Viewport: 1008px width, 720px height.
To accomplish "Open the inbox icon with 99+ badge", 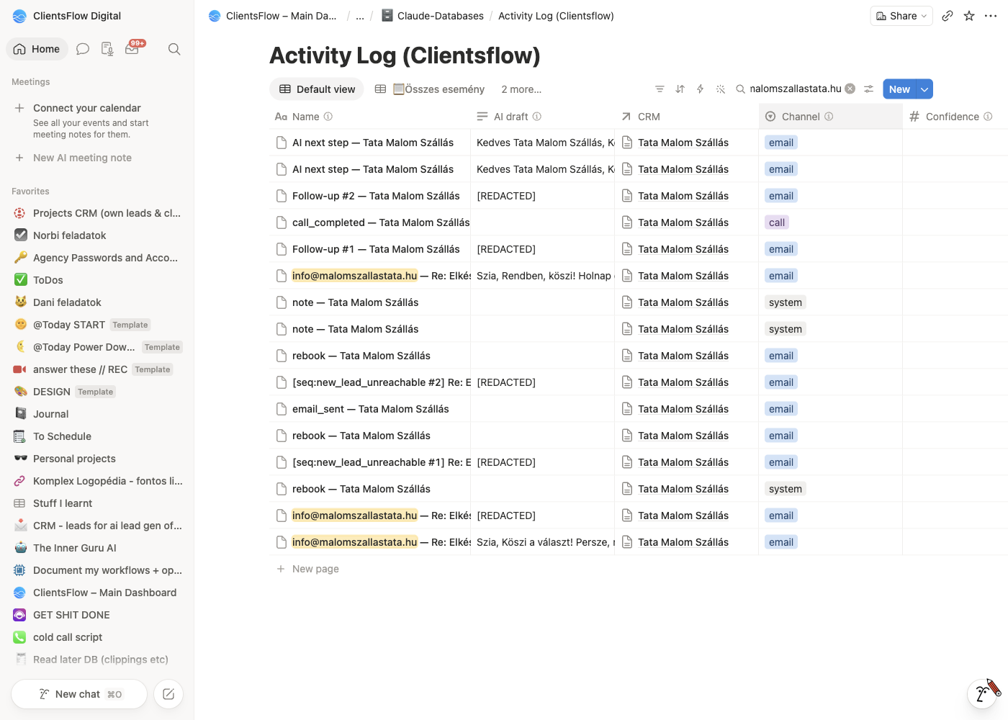I will (x=133, y=48).
